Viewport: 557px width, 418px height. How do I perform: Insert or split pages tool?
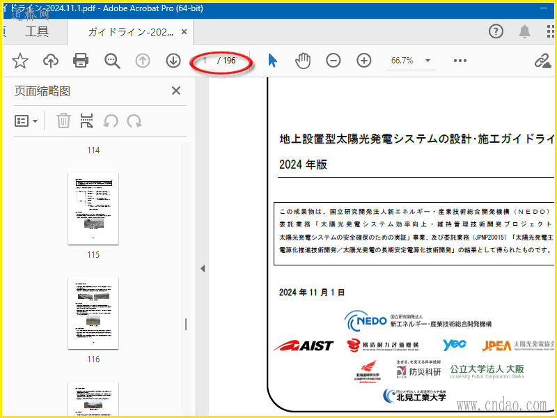[86, 121]
